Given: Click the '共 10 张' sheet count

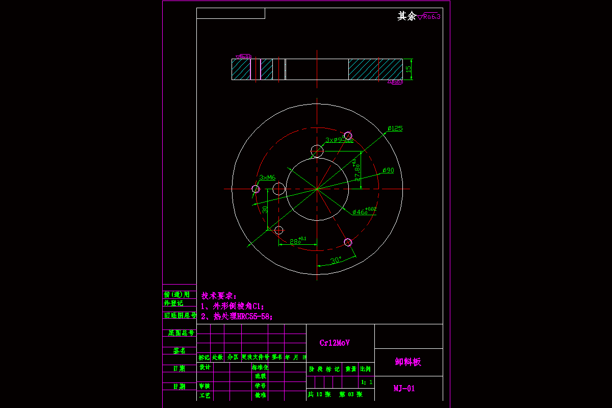Looking at the screenshot, I should click(x=319, y=395).
